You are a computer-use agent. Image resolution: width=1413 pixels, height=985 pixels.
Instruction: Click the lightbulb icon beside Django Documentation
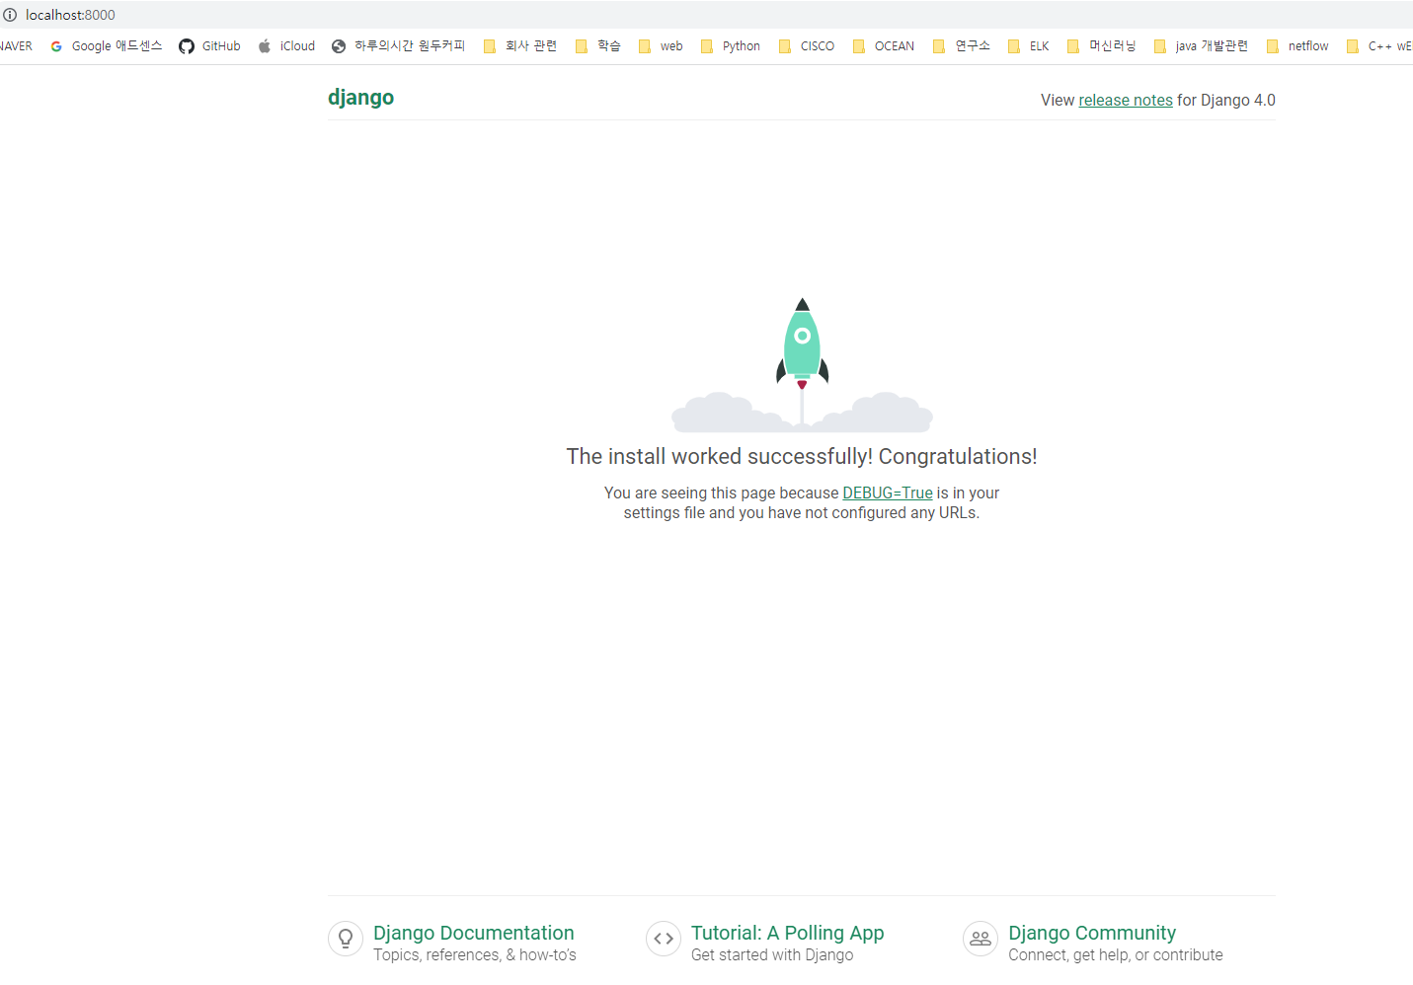click(346, 939)
